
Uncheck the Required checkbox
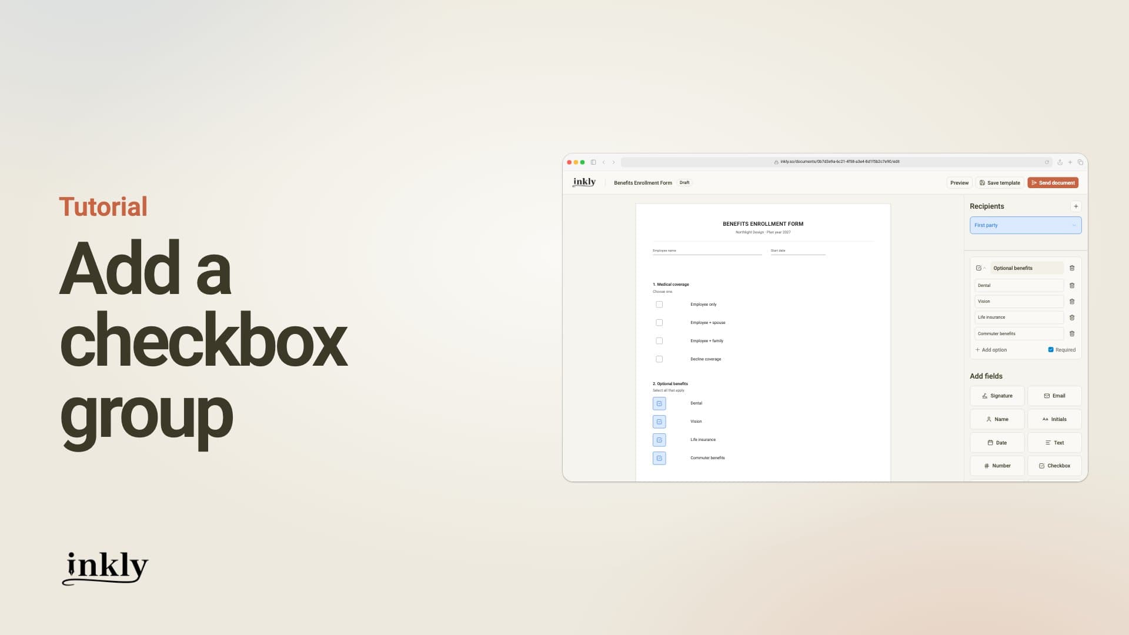[x=1051, y=350]
